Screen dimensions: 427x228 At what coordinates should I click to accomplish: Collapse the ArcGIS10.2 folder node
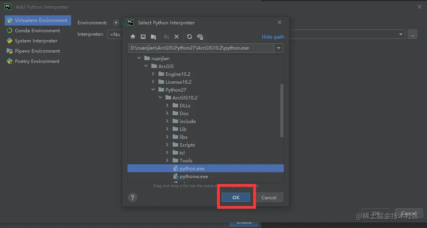point(160,97)
